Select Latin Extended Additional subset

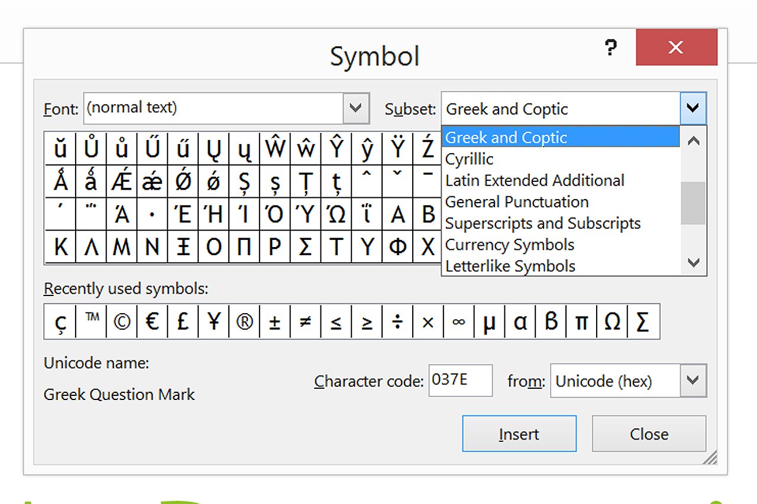(561, 180)
